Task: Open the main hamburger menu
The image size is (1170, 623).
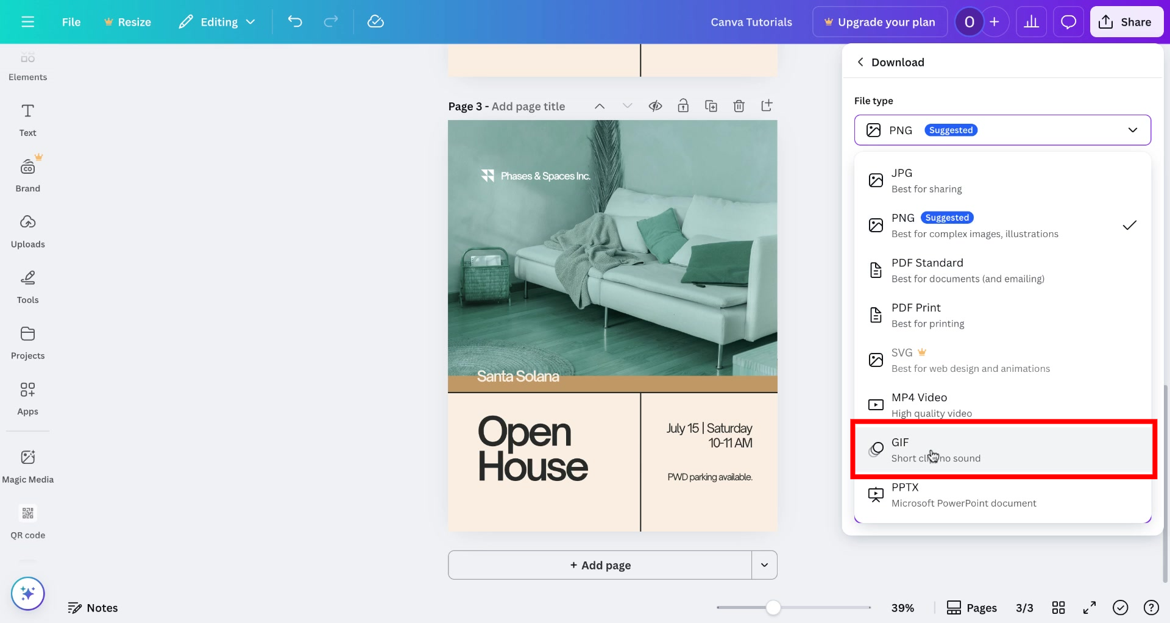Action: 27,21
